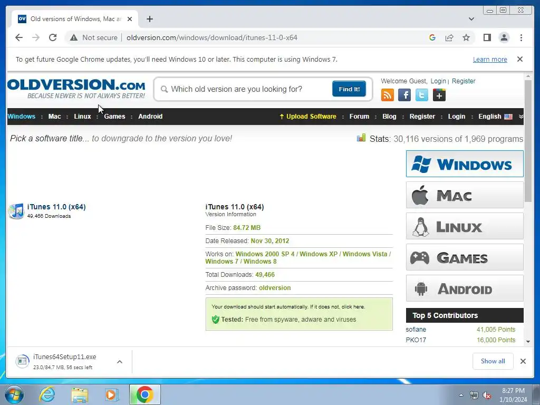The image size is (540, 405).
Task: Close the Old versions browser tab
Action: click(130, 19)
